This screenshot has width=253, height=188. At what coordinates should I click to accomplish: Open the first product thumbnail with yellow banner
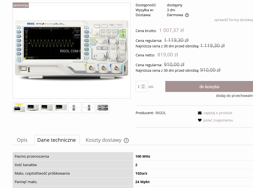19,108
